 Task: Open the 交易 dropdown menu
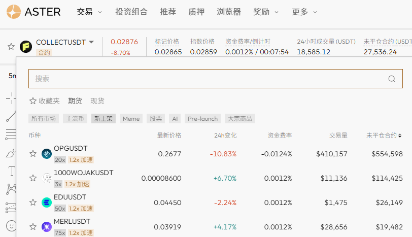(x=89, y=12)
